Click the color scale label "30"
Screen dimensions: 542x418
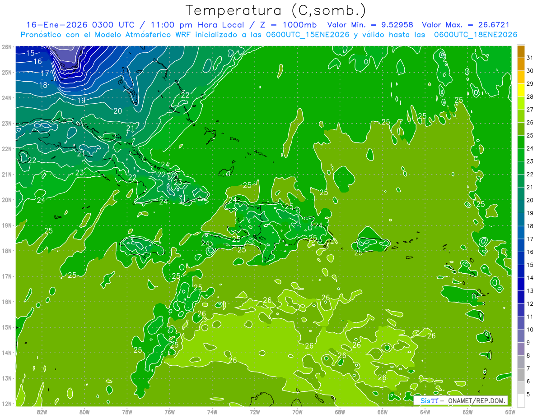click(530, 71)
